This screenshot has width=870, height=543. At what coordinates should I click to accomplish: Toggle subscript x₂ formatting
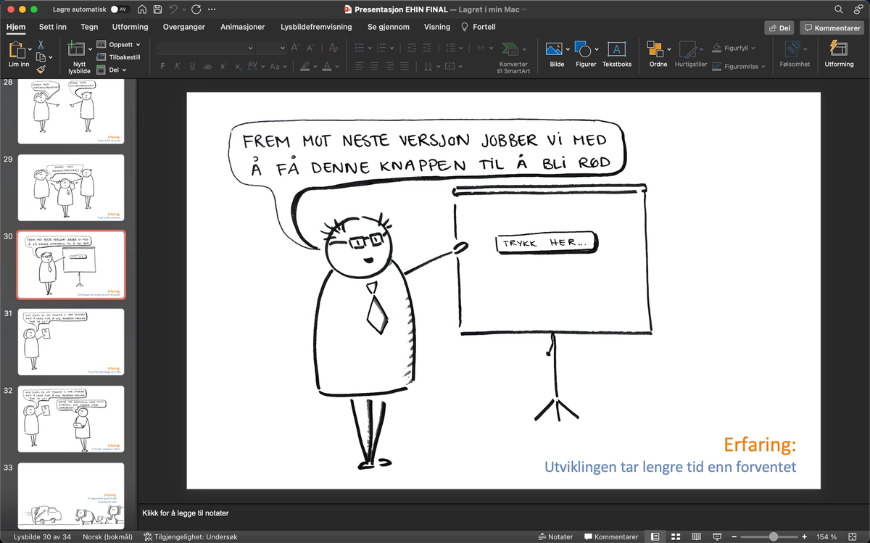point(238,66)
